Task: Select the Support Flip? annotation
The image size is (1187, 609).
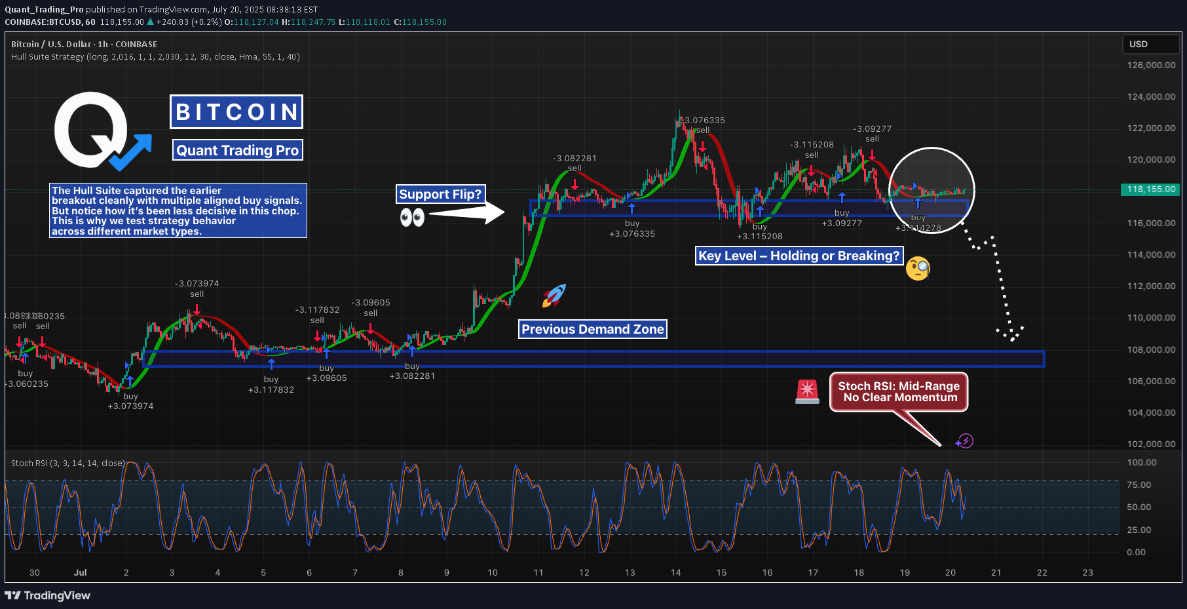Action: pos(440,194)
